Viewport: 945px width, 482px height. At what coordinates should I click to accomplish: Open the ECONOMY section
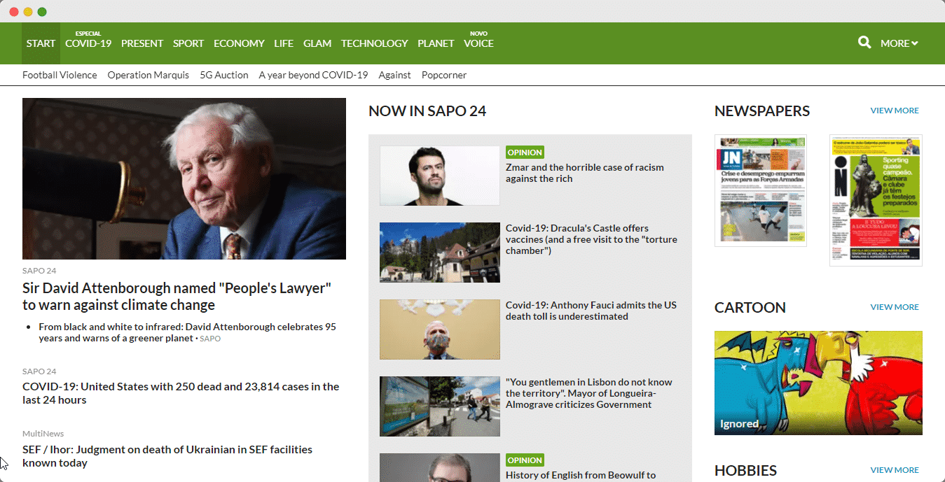[x=239, y=43]
